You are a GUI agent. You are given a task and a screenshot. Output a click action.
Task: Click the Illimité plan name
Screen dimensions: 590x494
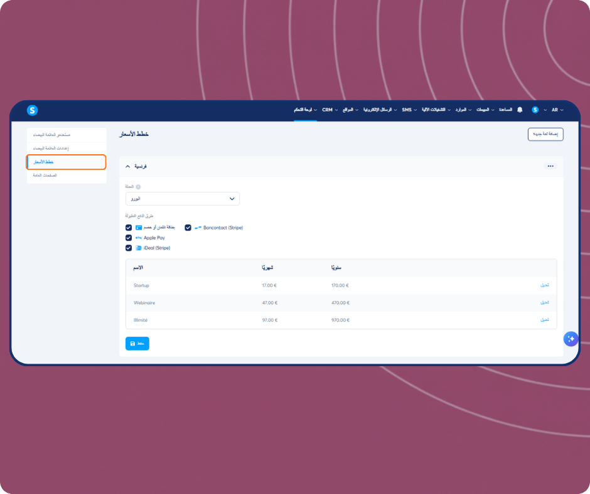141,320
